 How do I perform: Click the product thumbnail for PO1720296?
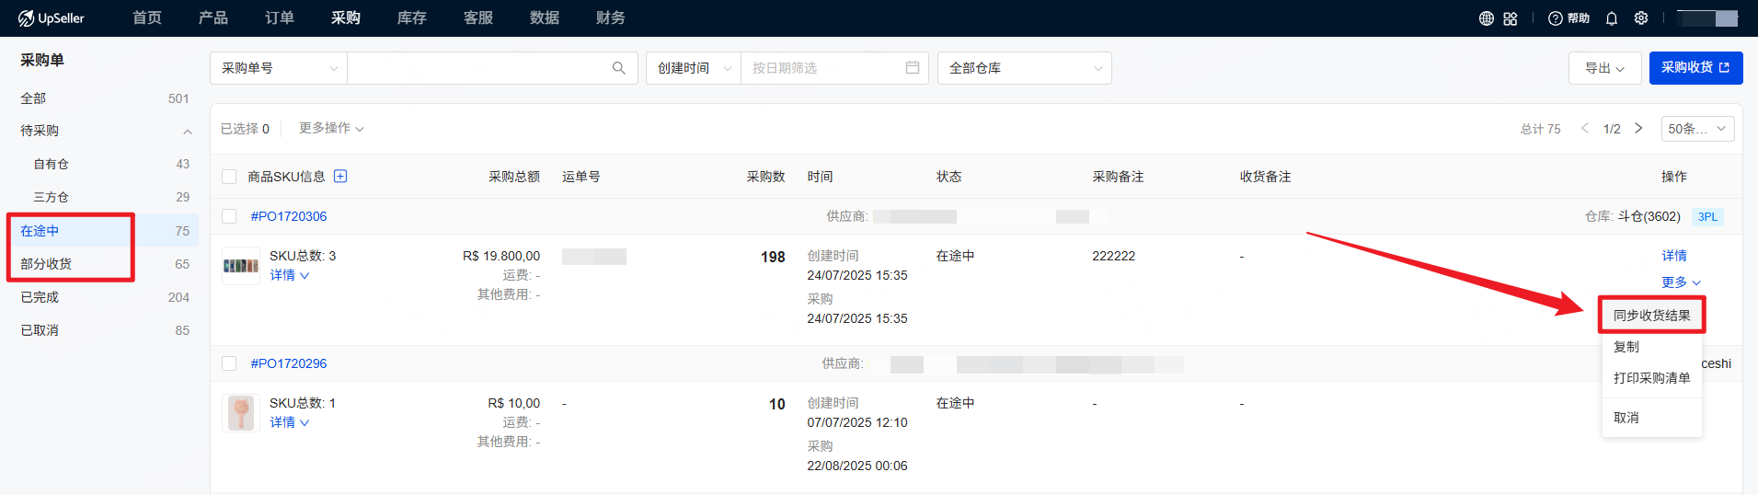(x=241, y=413)
